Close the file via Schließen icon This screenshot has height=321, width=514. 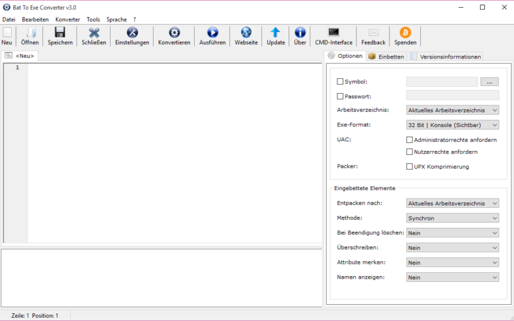coord(94,33)
